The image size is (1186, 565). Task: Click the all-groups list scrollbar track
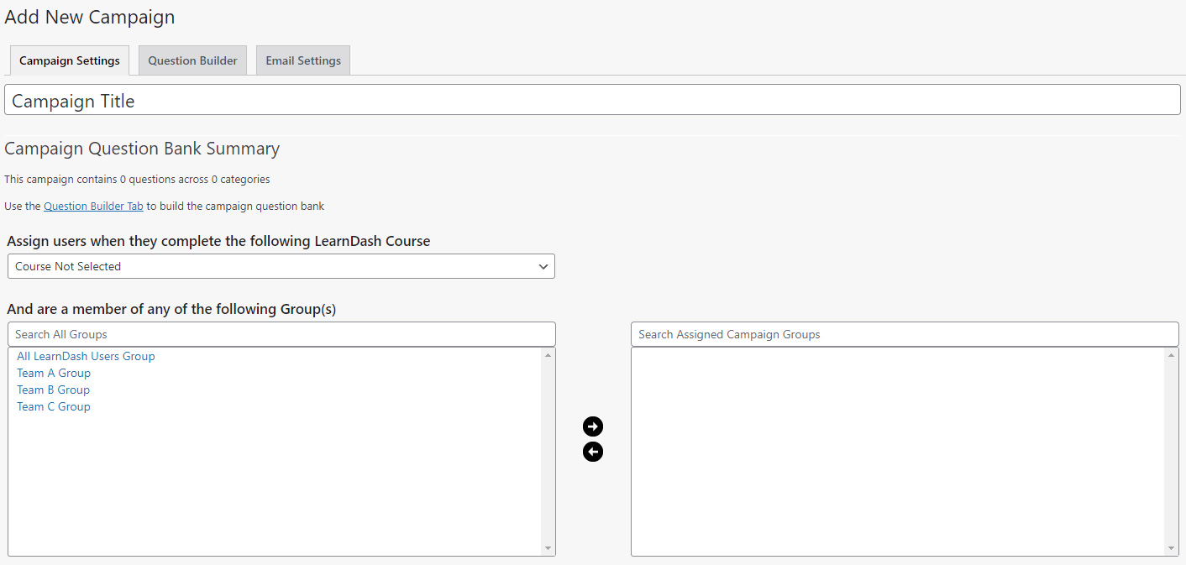tap(548, 453)
